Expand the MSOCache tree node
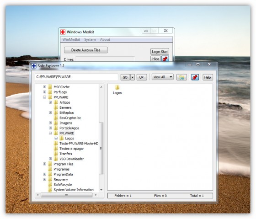Screen dimensions: 256x219 (x=44, y=87)
